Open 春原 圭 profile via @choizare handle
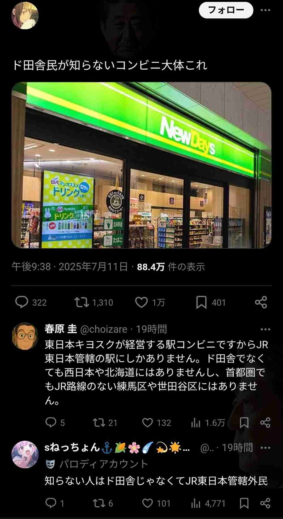 (x=104, y=329)
